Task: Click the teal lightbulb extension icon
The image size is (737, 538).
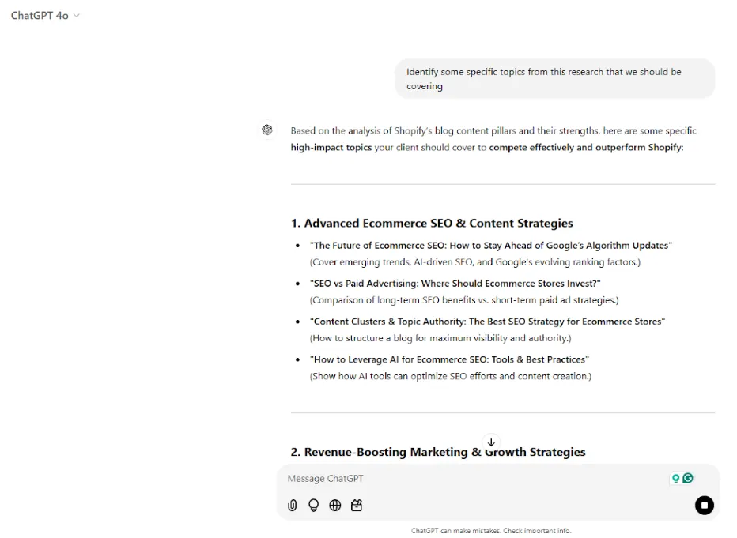Action: point(676,478)
